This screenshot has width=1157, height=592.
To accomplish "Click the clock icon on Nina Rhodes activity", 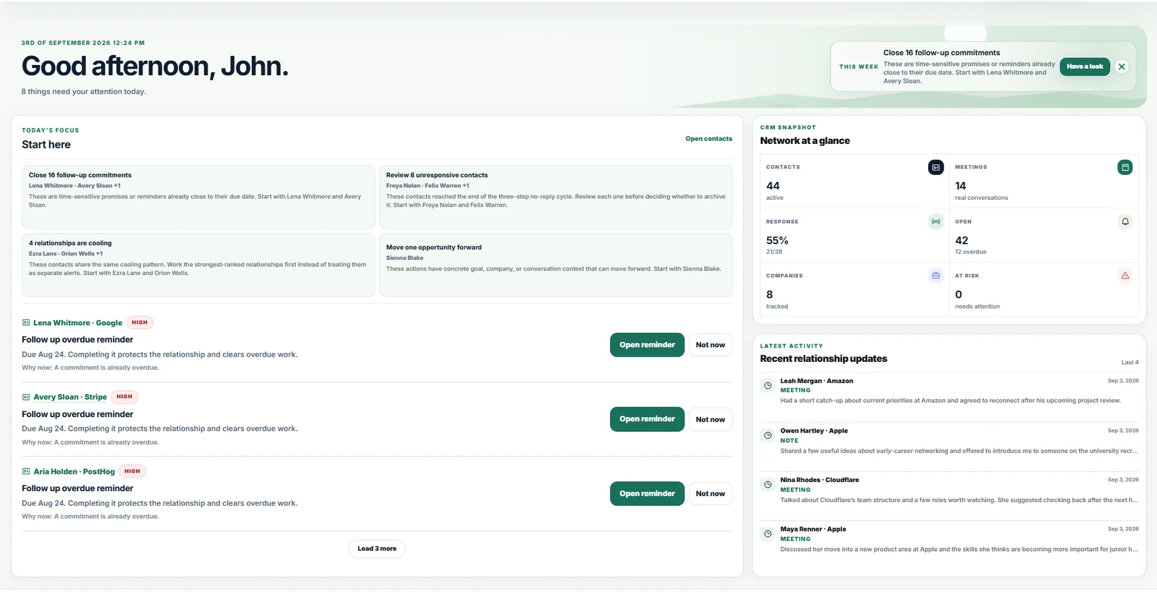I will (767, 485).
